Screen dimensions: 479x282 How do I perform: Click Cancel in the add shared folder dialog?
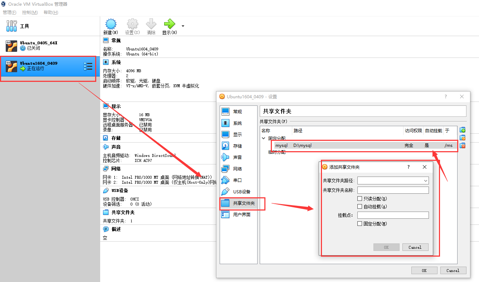click(415, 247)
